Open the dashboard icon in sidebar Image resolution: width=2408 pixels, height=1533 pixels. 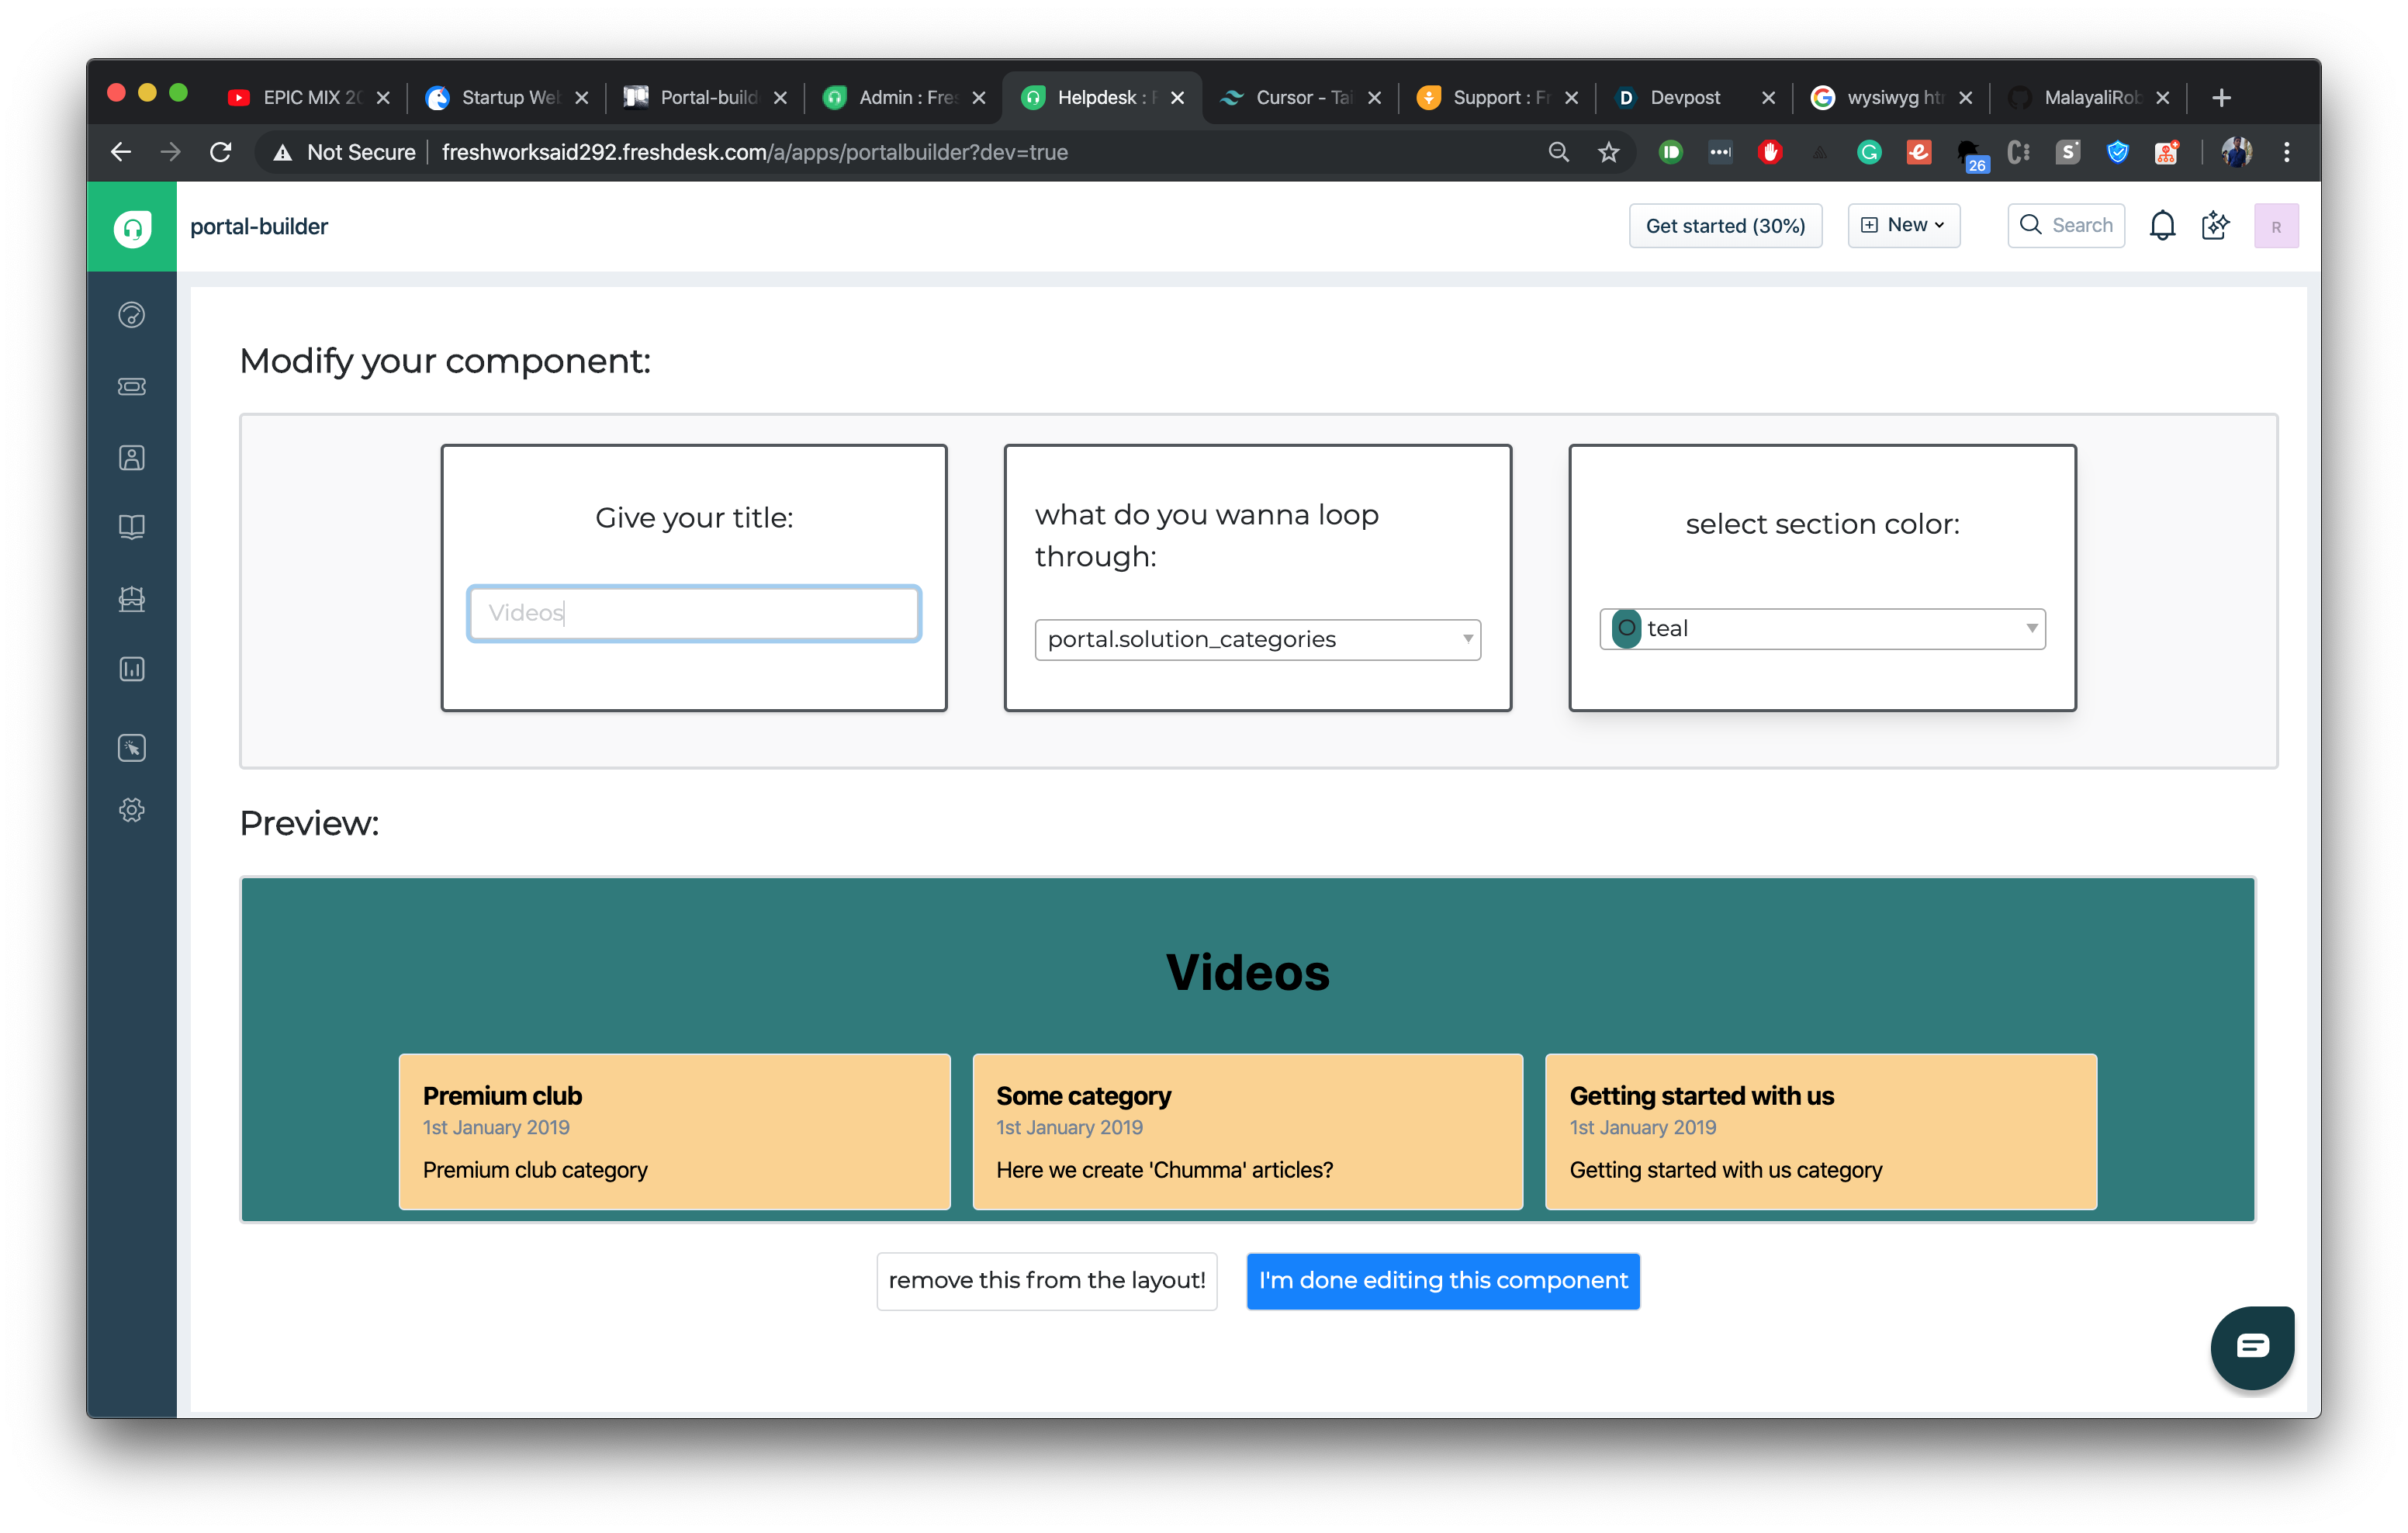click(x=131, y=315)
